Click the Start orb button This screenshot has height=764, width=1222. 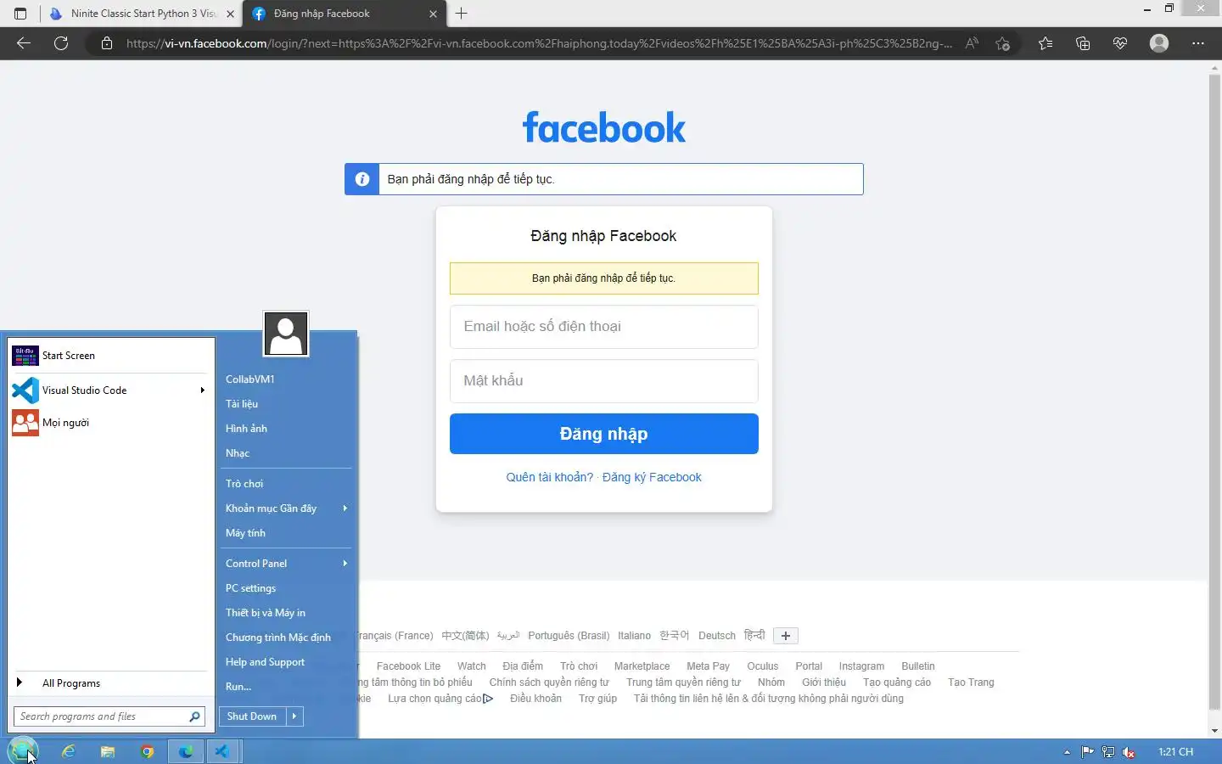(x=23, y=750)
